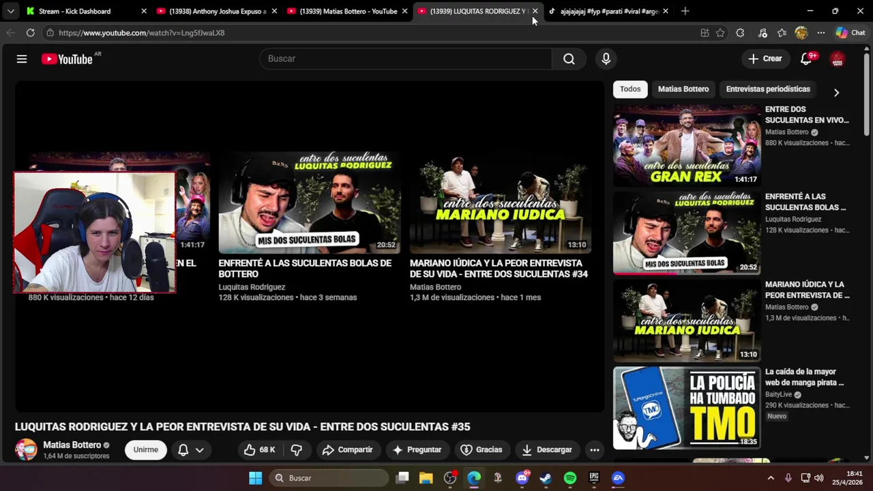Activate voice search microphone
The width and height of the screenshot is (873, 491).
(606, 59)
